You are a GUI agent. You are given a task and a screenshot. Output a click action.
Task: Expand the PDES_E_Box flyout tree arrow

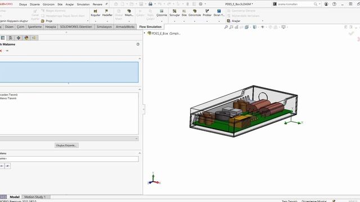click(x=145, y=33)
